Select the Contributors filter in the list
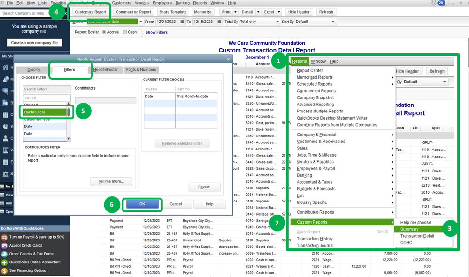 pos(45,112)
